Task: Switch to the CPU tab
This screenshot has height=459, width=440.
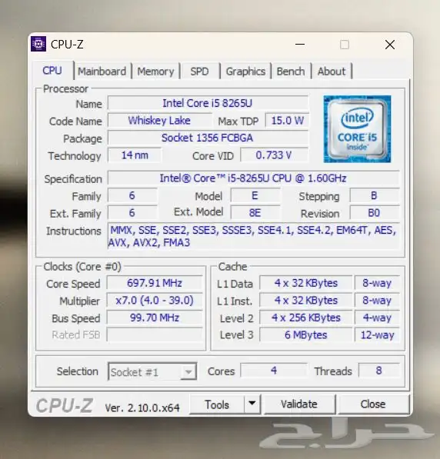Action: pyautogui.click(x=52, y=71)
